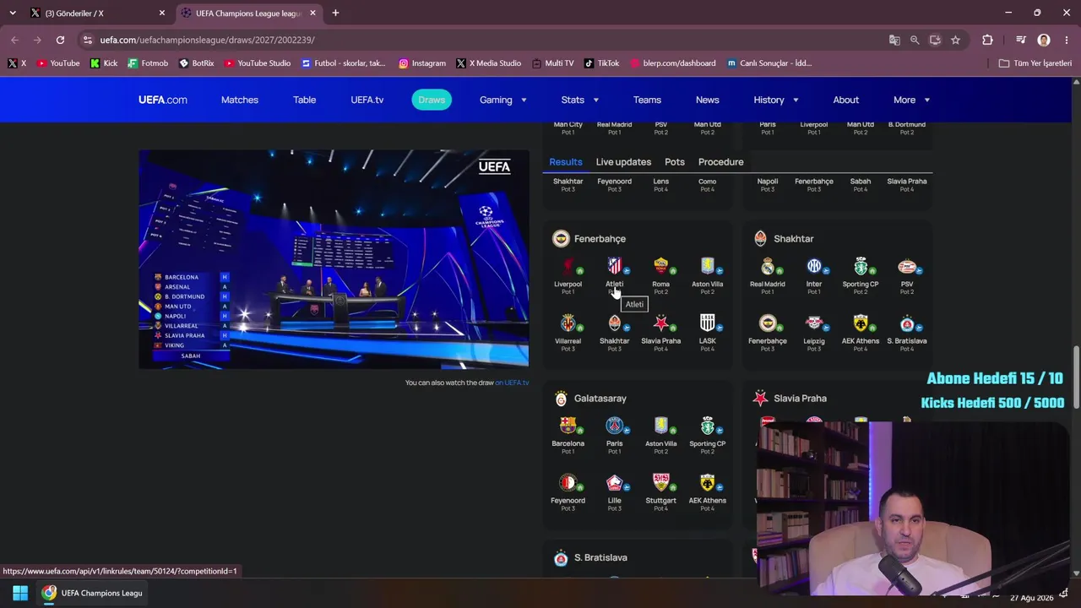
Task: Click the Feyenoord crest in Galatasaray's card
Action: tap(568, 483)
